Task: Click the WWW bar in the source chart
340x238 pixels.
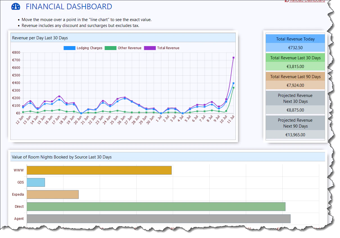Action: [98, 170]
